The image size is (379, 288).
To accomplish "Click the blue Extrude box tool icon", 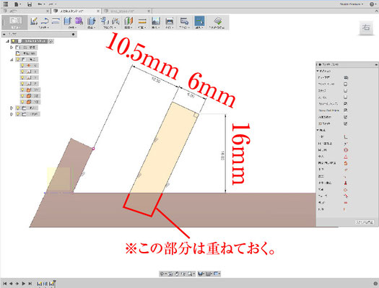I will (x=68, y=21).
